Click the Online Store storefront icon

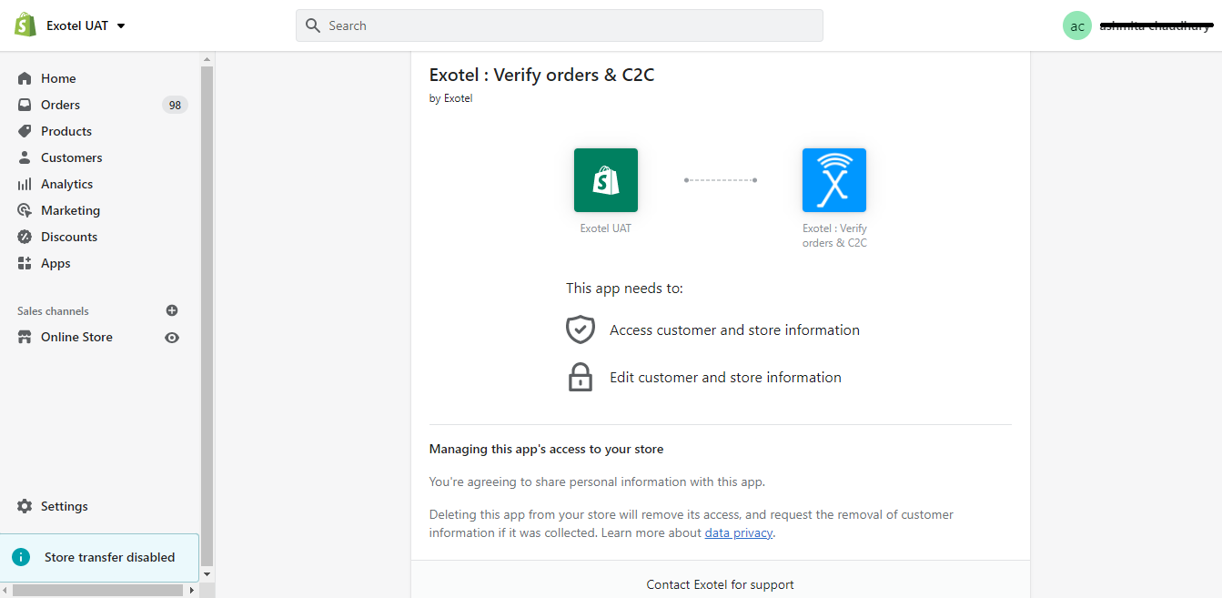click(x=25, y=337)
